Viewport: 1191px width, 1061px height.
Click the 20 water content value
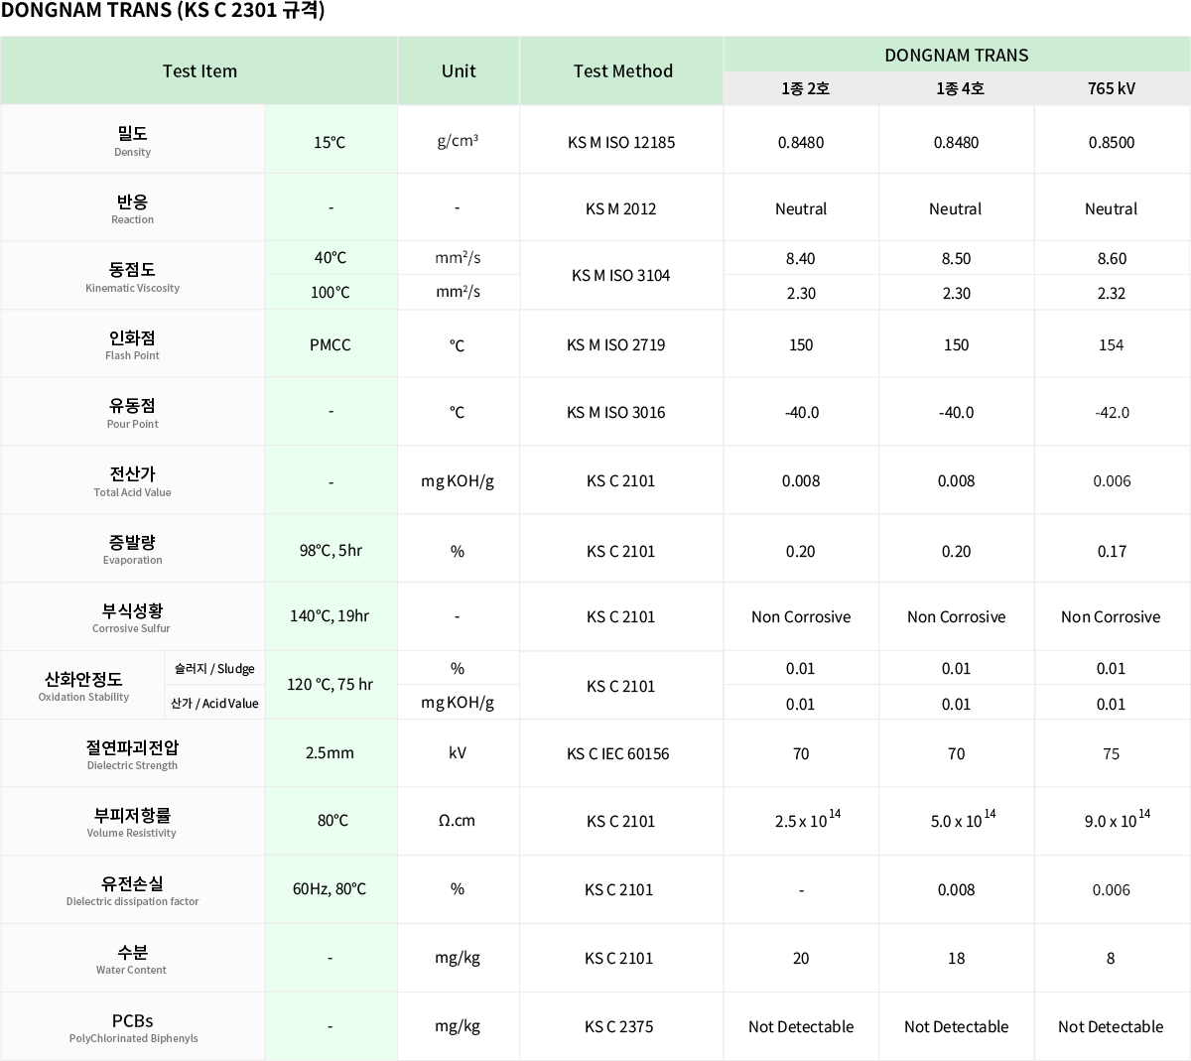(801, 958)
